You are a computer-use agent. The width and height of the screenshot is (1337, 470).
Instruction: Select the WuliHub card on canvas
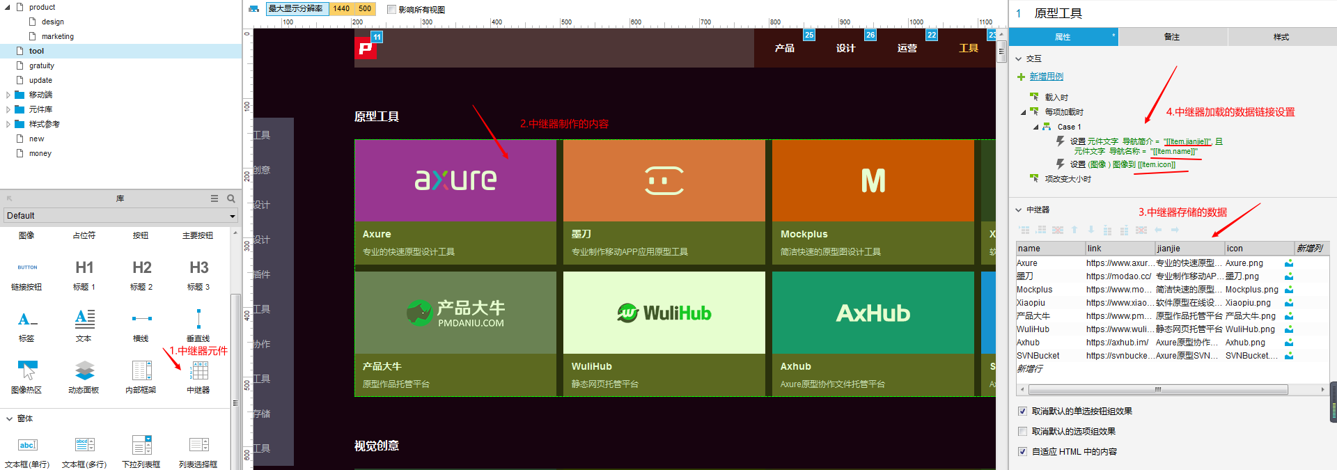click(664, 334)
